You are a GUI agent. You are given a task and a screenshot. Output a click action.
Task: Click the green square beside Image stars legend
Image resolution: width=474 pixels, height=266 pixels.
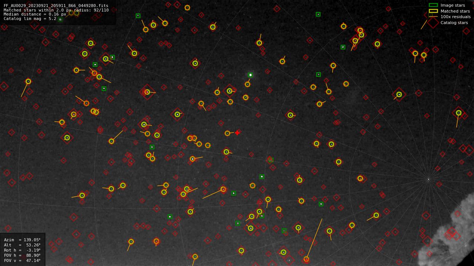coord(433,5)
